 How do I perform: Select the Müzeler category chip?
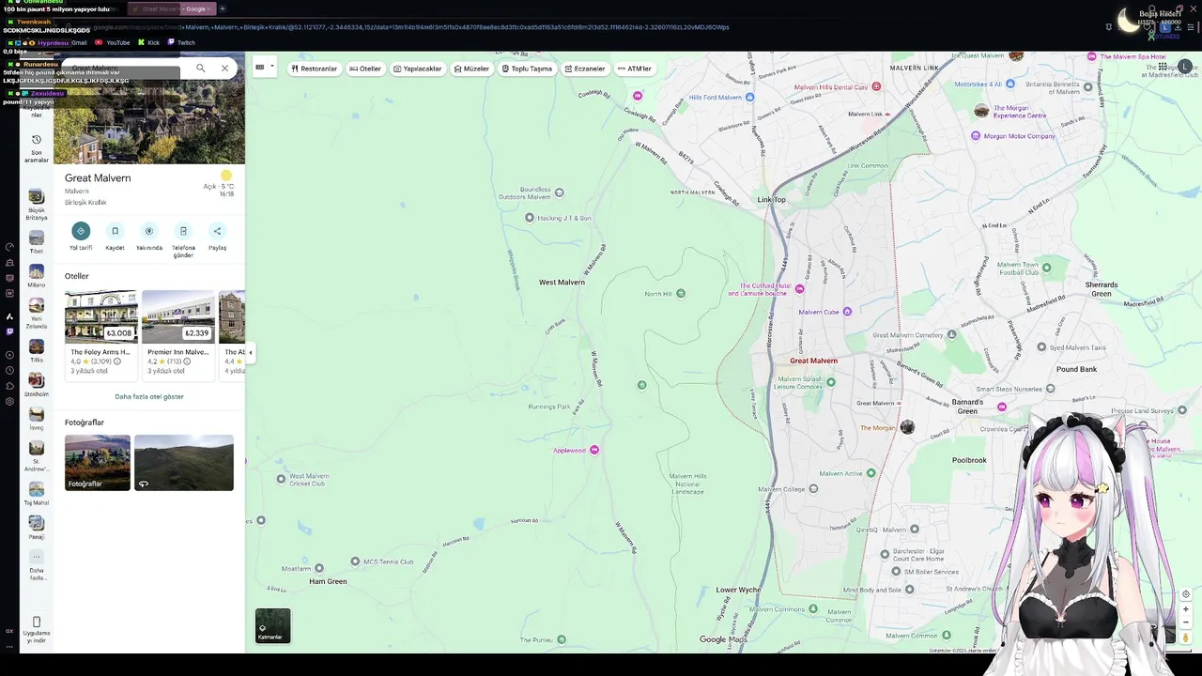[471, 69]
